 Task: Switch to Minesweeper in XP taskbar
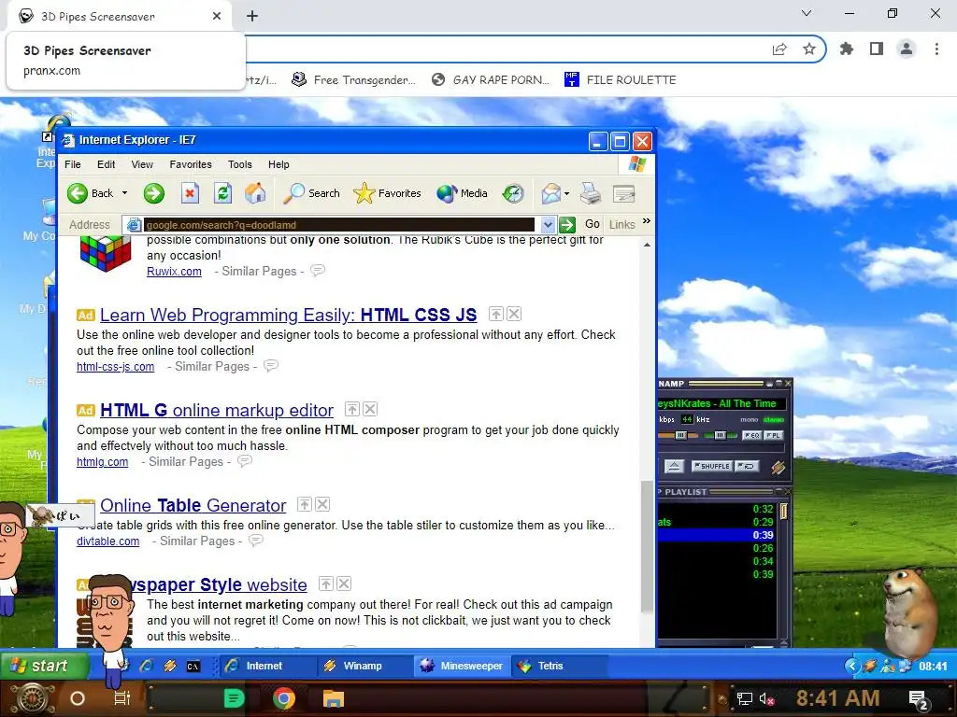[462, 666]
